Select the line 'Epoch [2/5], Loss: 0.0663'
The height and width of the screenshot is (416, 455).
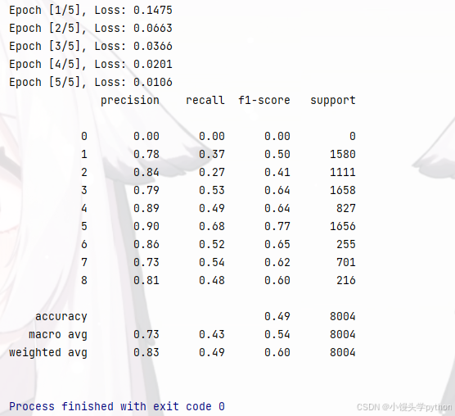[91, 29]
